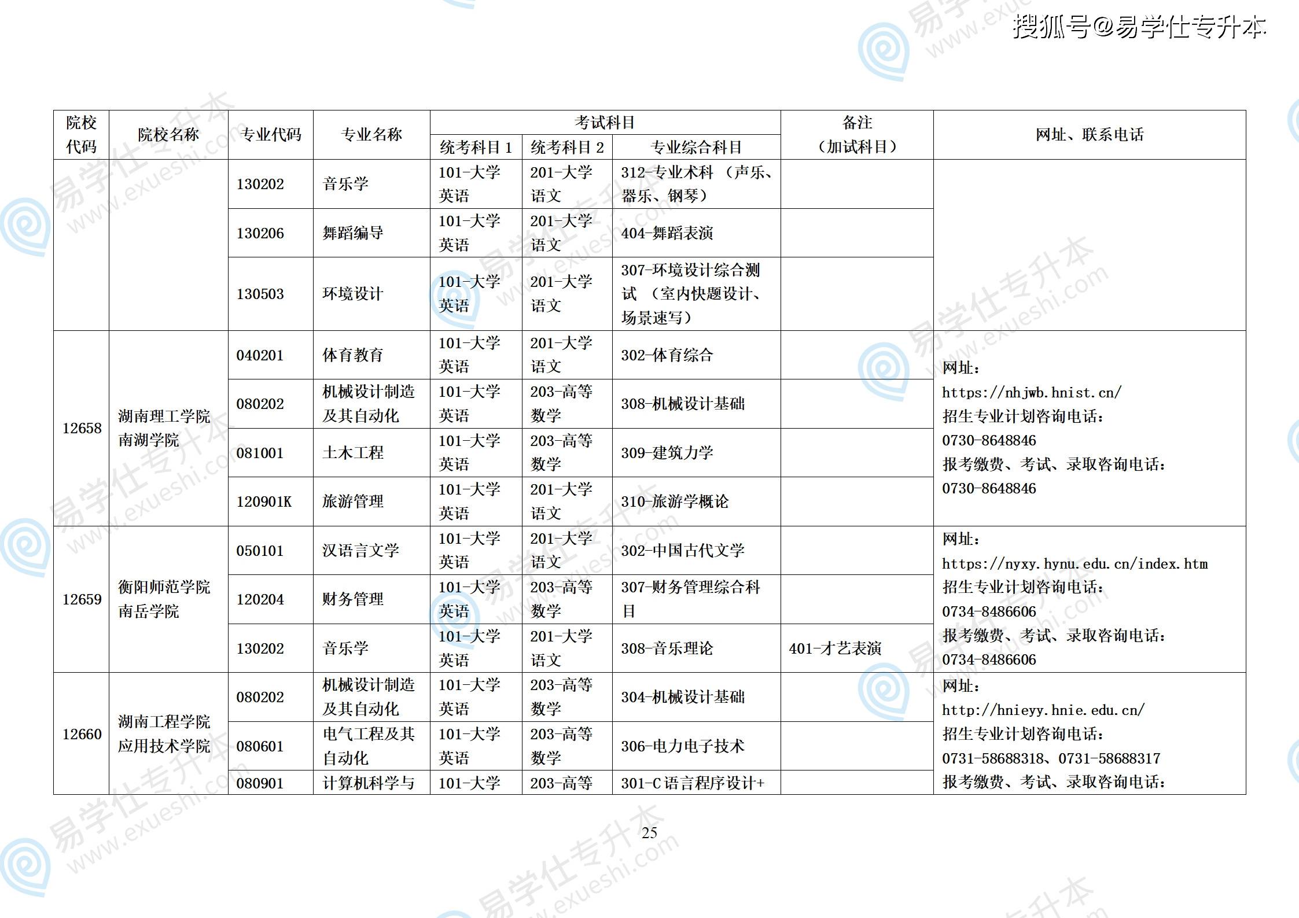Select the major code 120204

tap(260, 600)
